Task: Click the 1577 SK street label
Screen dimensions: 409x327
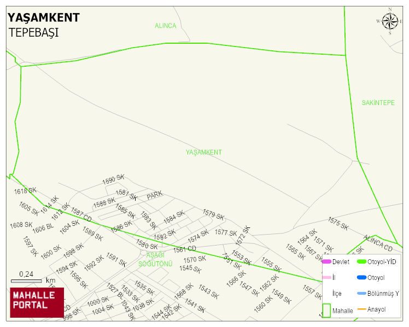Action: coord(226,232)
